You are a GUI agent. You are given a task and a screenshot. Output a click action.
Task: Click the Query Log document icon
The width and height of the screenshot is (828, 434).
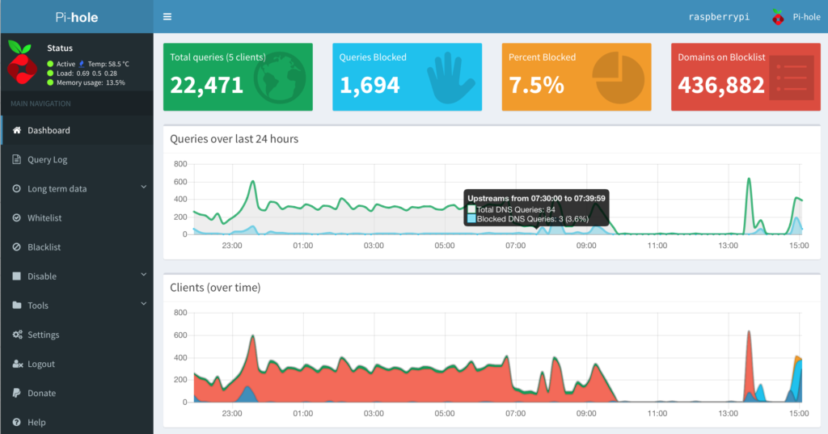[16, 159]
